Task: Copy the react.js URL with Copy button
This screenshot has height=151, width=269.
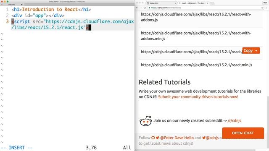Action: [248, 50]
